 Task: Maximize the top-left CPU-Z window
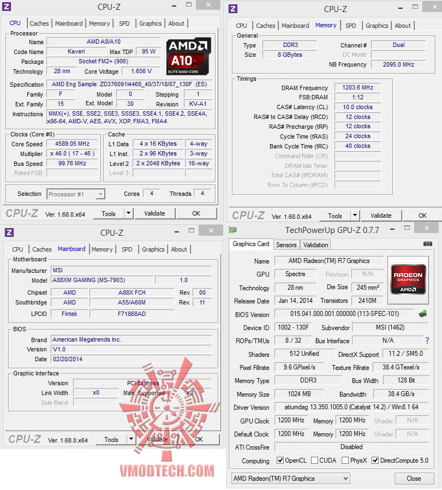(189, 5)
